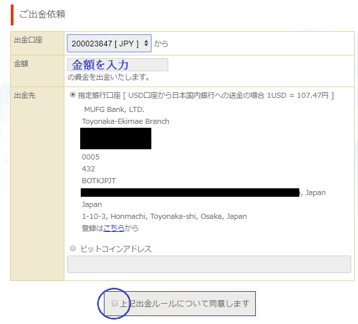Click the Bitcoin address input field

coord(209,264)
